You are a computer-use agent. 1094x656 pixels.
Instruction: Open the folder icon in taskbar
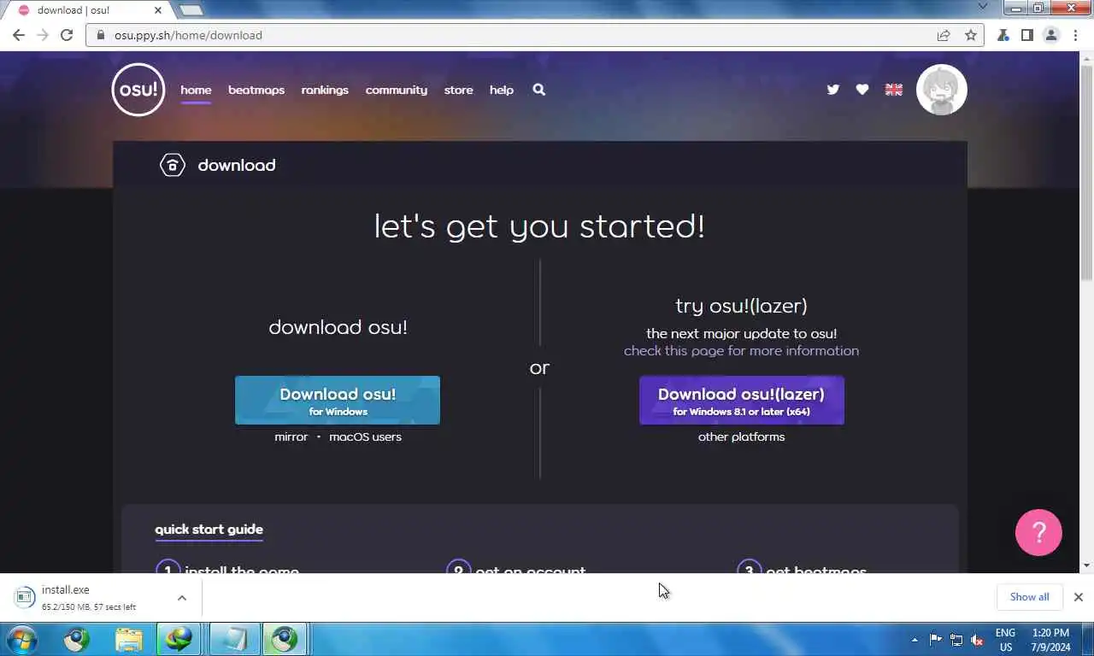coord(129,639)
